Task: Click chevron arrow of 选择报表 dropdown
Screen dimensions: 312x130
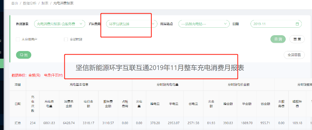Action: 81,24
